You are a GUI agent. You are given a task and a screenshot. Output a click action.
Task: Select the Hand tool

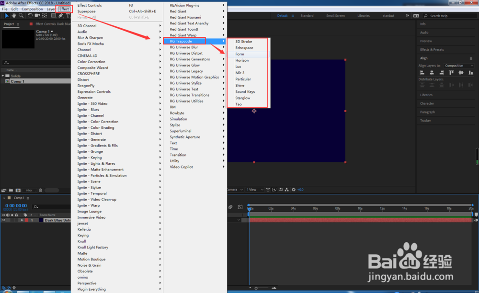pos(14,16)
